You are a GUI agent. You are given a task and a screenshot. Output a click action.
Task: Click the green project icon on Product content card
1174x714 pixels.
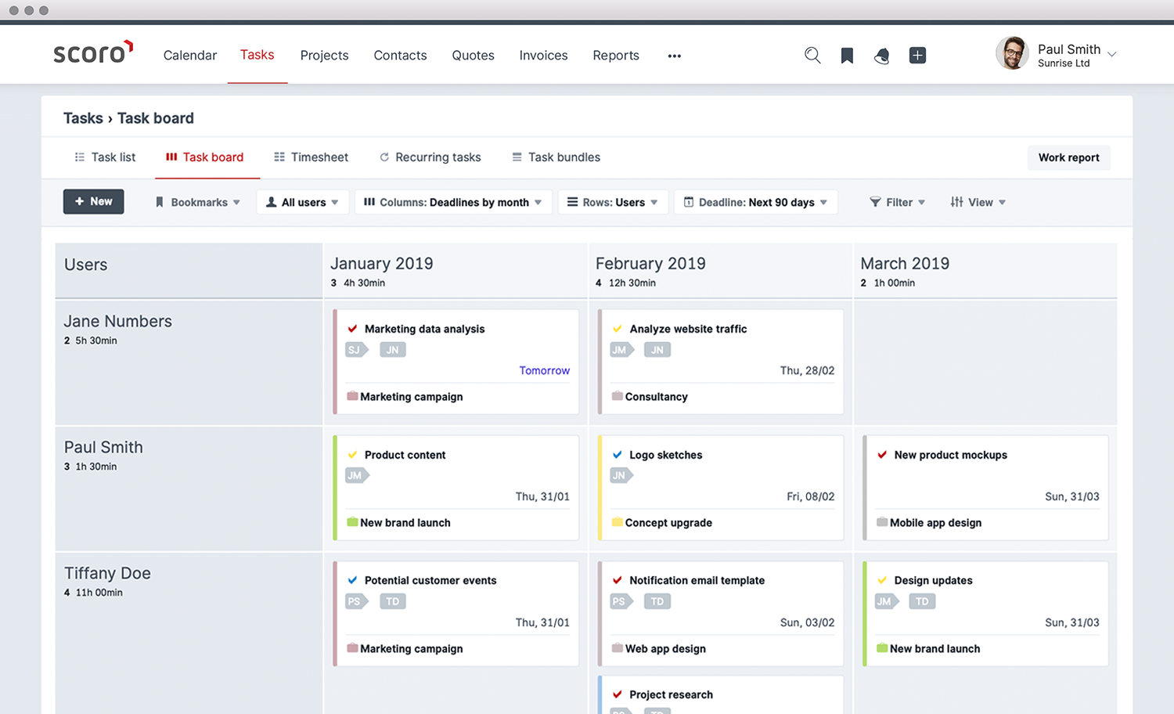[352, 522]
